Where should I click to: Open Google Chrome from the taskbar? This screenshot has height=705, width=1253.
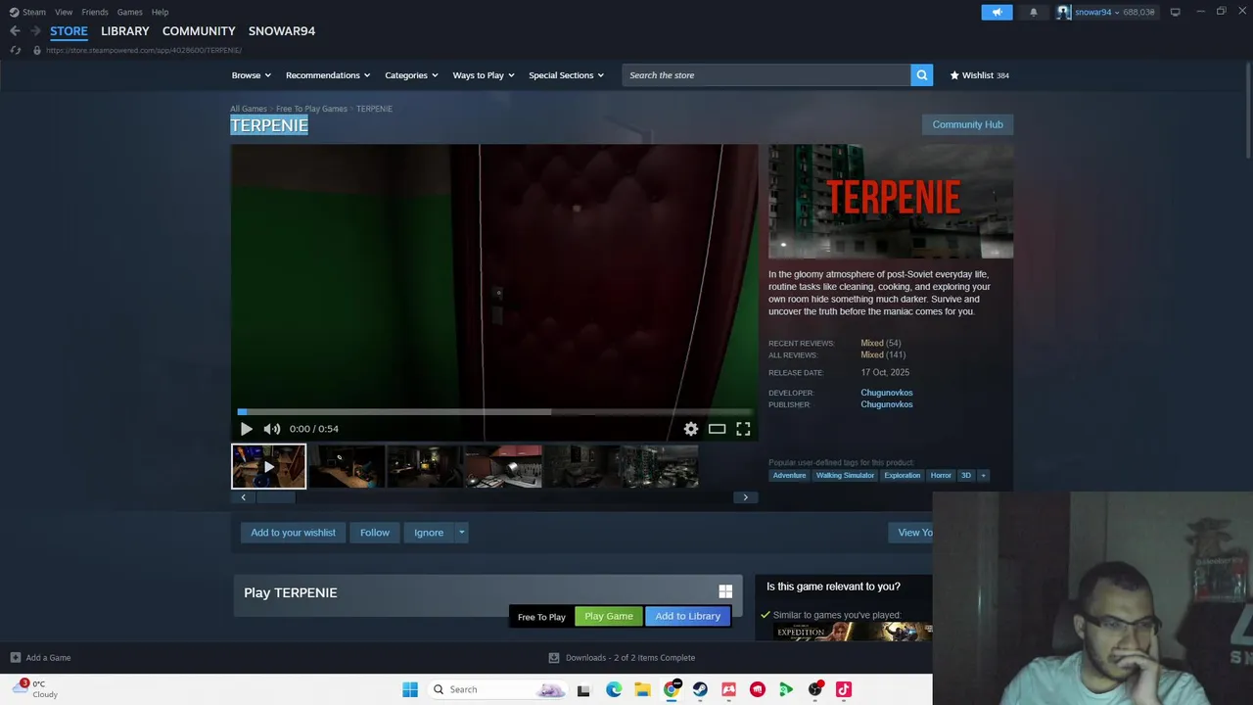tap(672, 689)
